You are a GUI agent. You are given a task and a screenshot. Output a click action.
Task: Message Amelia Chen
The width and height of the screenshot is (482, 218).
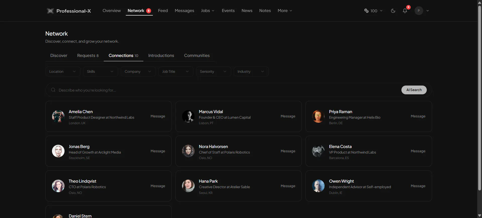click(x=158, y=116)
